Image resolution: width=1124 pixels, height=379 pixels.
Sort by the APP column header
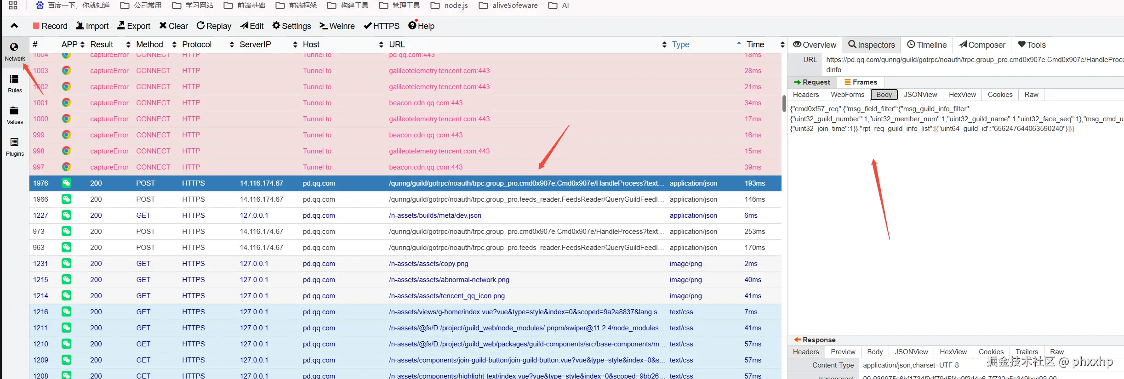pos(73,45)
